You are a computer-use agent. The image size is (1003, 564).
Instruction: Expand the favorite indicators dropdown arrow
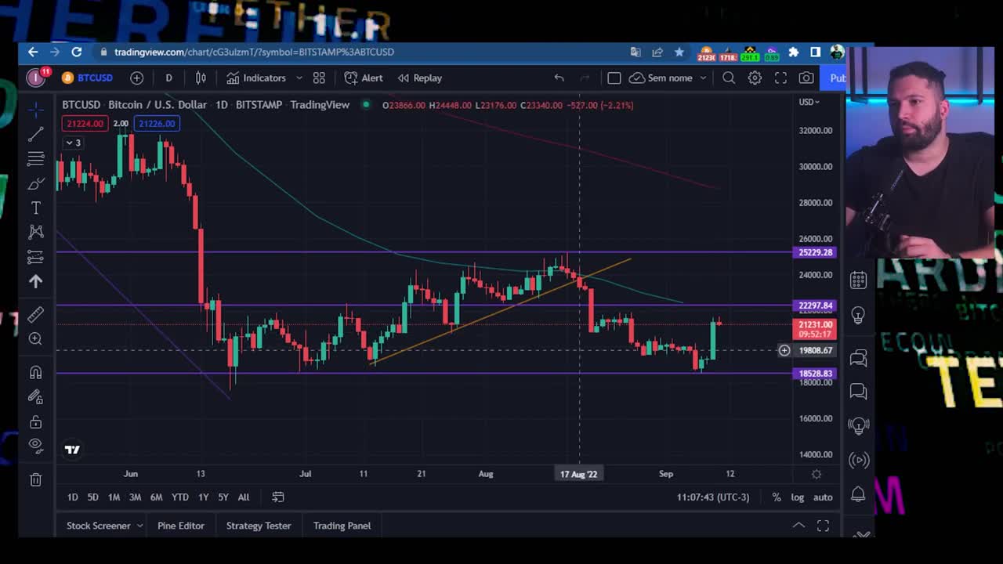click(299, 78)
